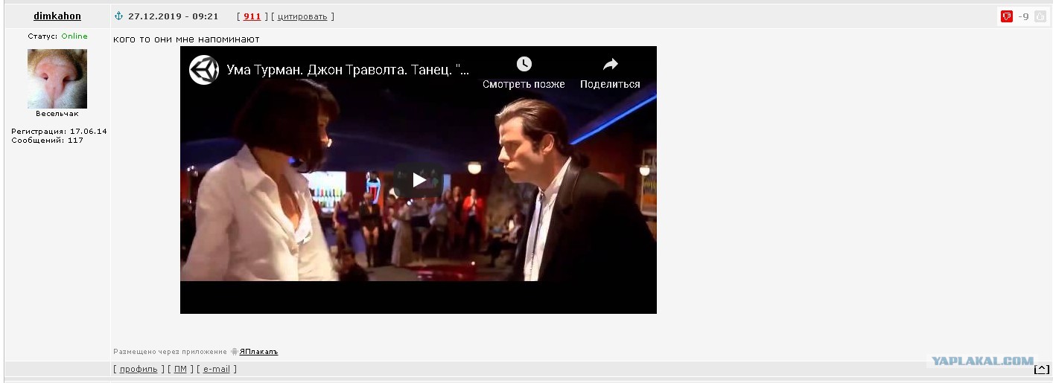Image resolution: width=1053 pixels, height=383 pixels.
Task: Open post number 911 link
Action: pos(252,16)
